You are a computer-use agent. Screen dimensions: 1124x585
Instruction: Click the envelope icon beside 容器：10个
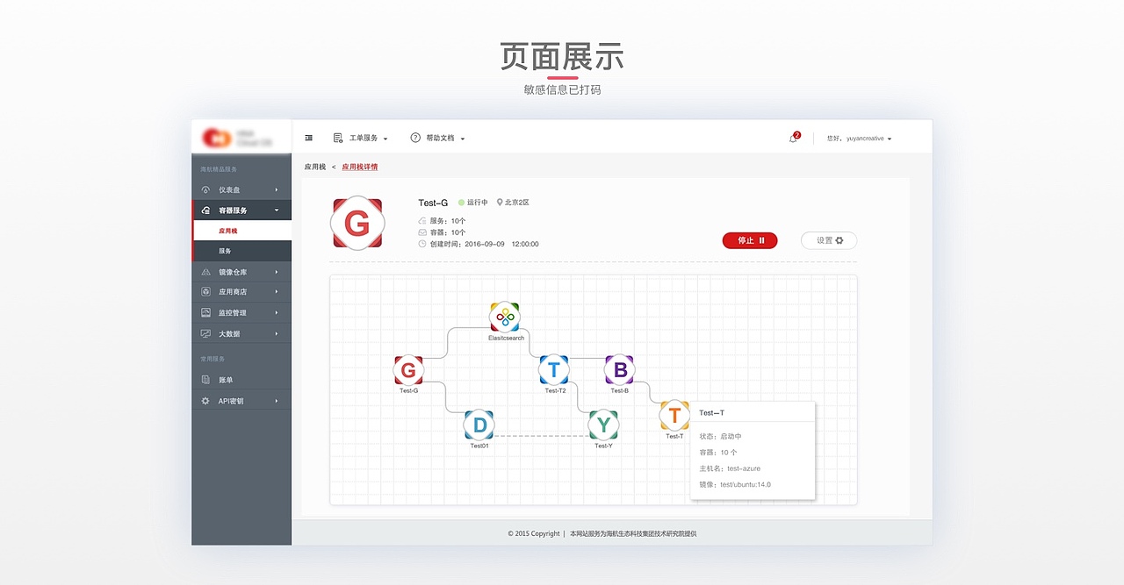click(x=422, y=232)
